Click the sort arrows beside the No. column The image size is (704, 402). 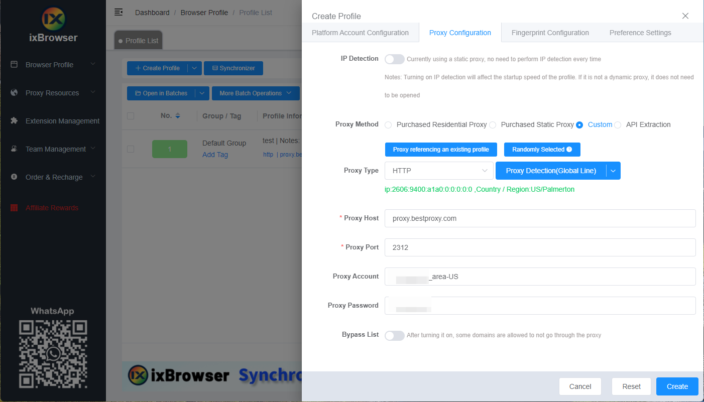click(178, 116)
